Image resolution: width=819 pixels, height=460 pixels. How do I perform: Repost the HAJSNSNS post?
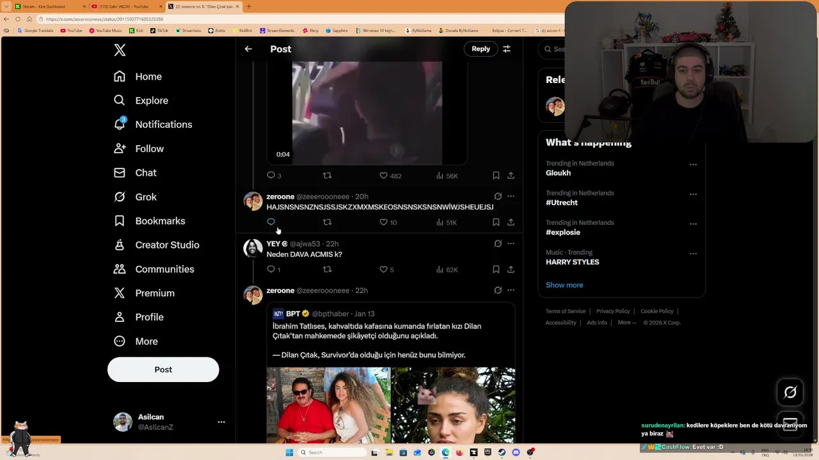click(x=327, y=222)
